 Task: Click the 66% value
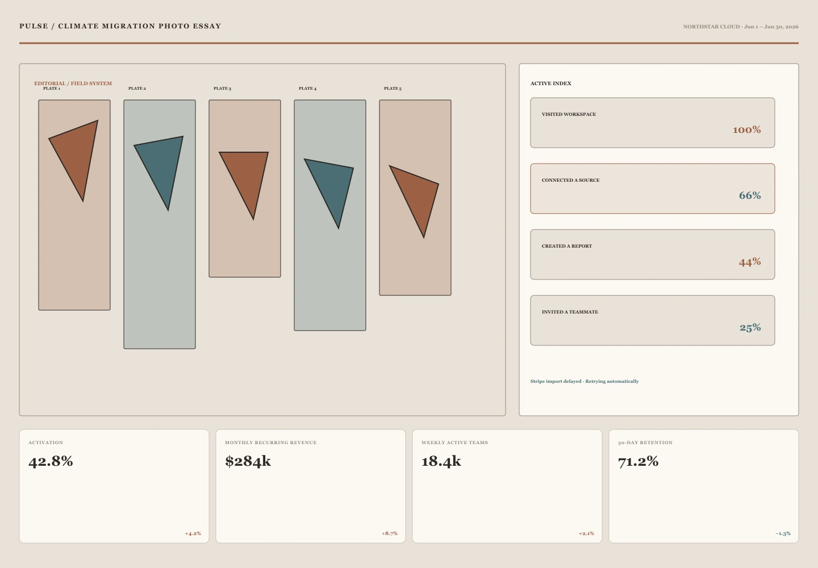750,196
